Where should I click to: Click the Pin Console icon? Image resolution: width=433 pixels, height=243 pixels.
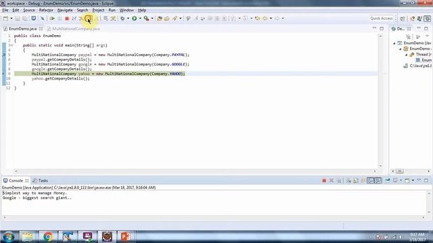tap(388, 180)
